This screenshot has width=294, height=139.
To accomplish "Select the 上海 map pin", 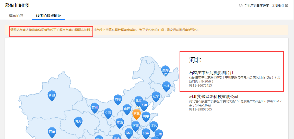I will tap(159, 134).
